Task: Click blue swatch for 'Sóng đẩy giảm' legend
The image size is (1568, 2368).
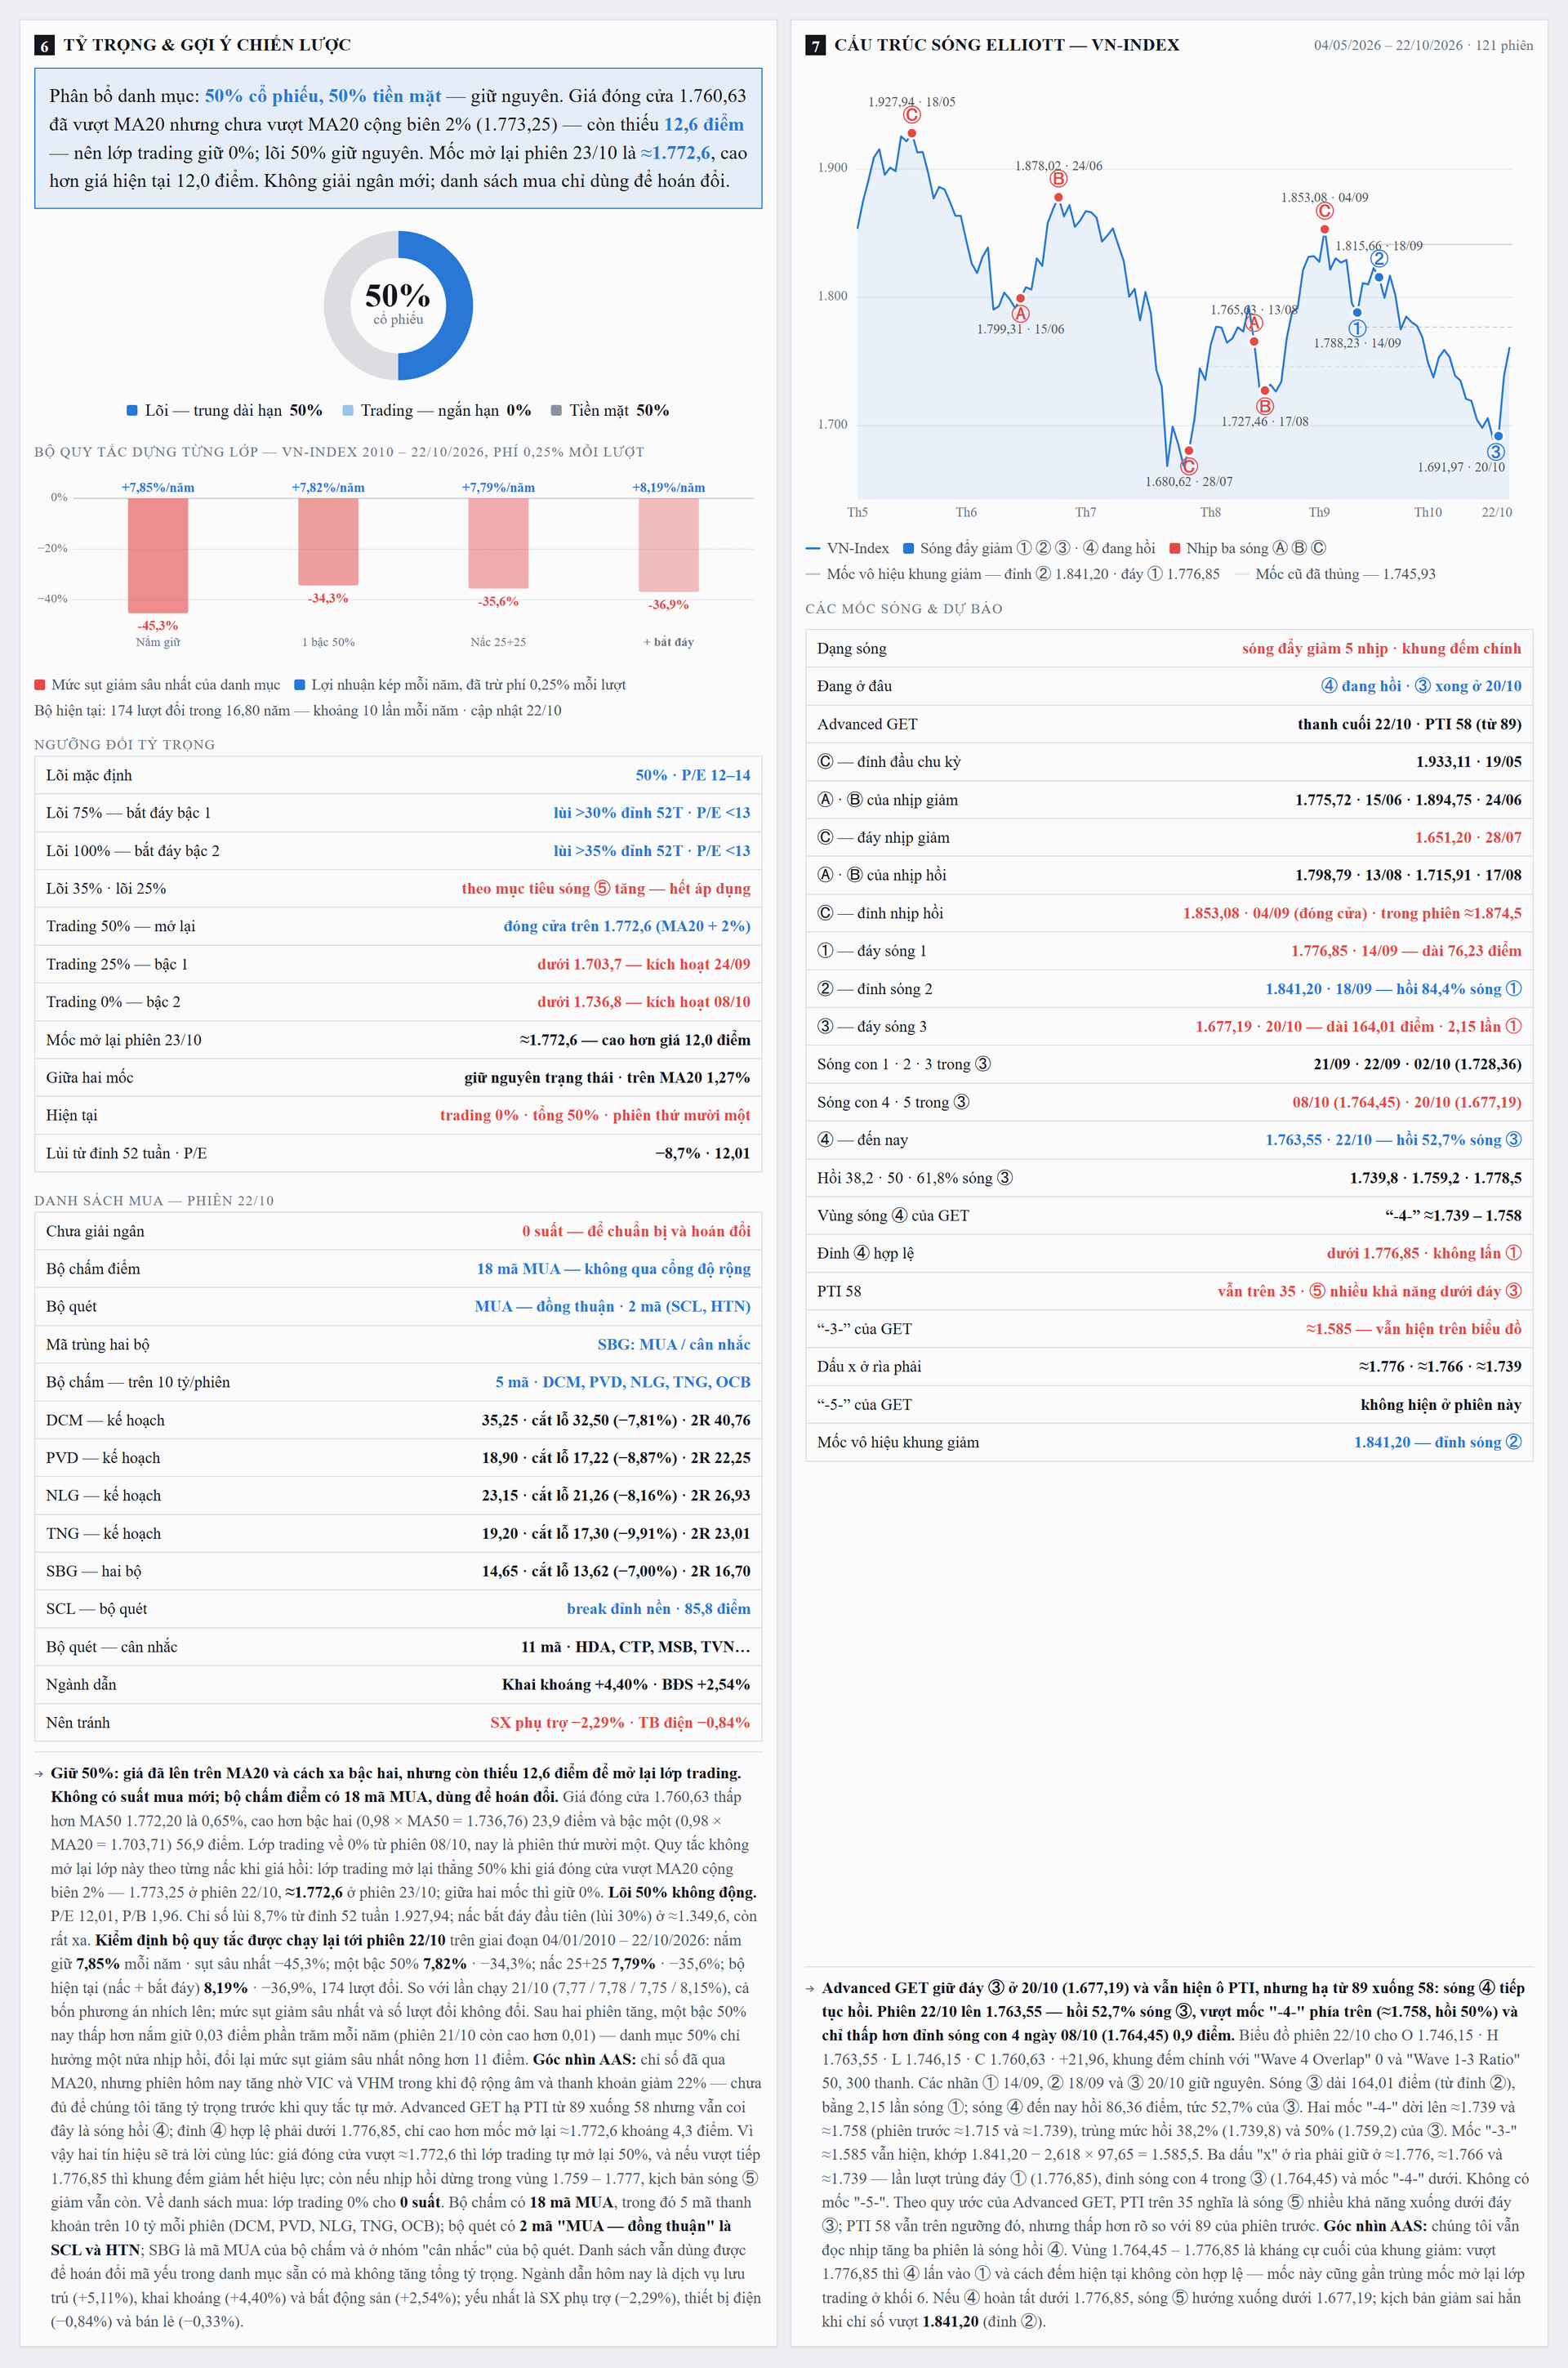Action: point(908,548)
